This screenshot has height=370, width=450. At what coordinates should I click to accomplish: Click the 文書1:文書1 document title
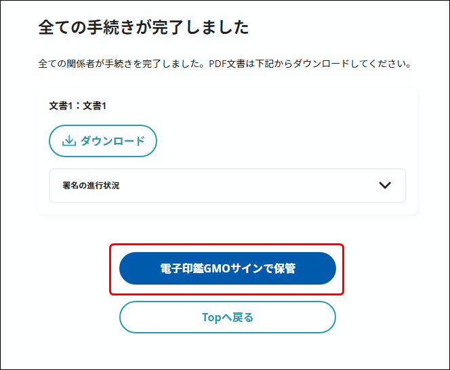coord(78,106)
